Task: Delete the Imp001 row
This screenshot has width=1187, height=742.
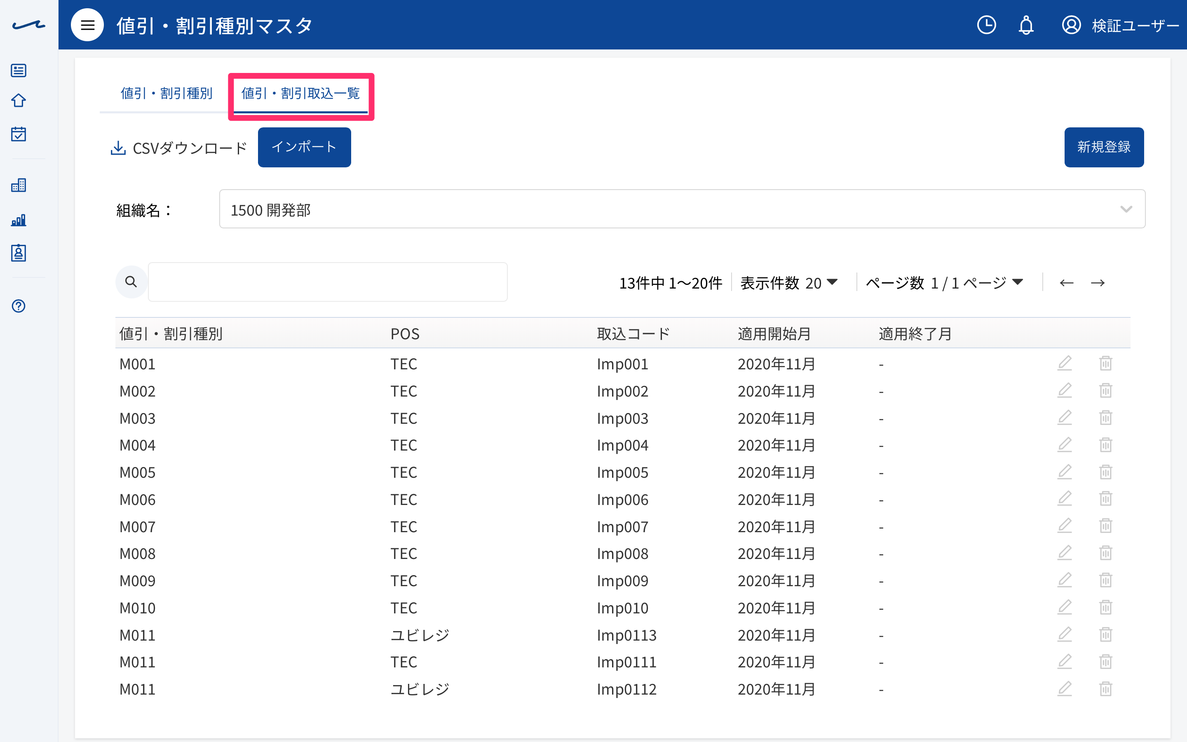Action: click(x=1105, y=364)
